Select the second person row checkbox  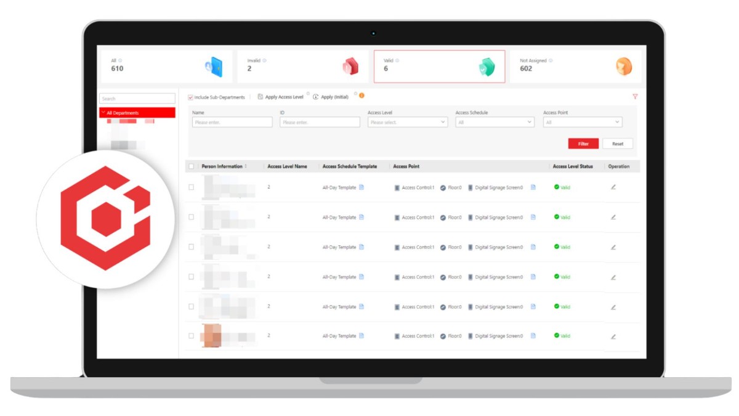tap(192, 217)
